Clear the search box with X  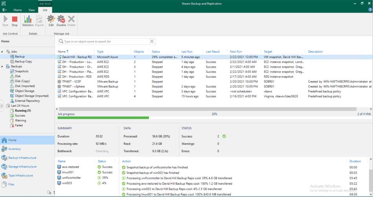(152, 41)
